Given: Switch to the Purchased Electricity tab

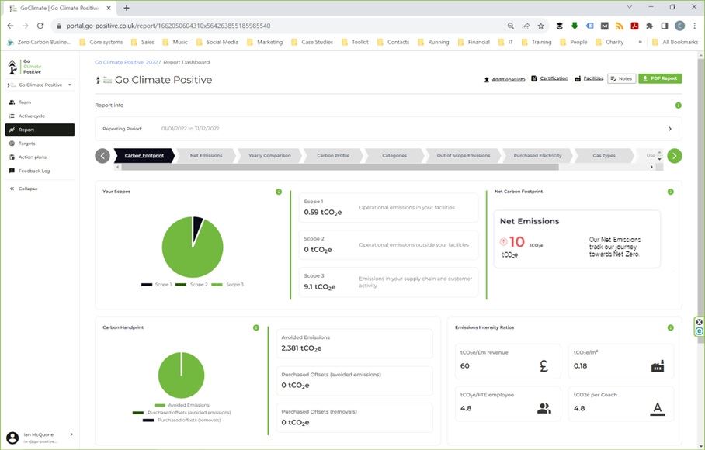Looking at the screenshot, I should tap(537, 156).
